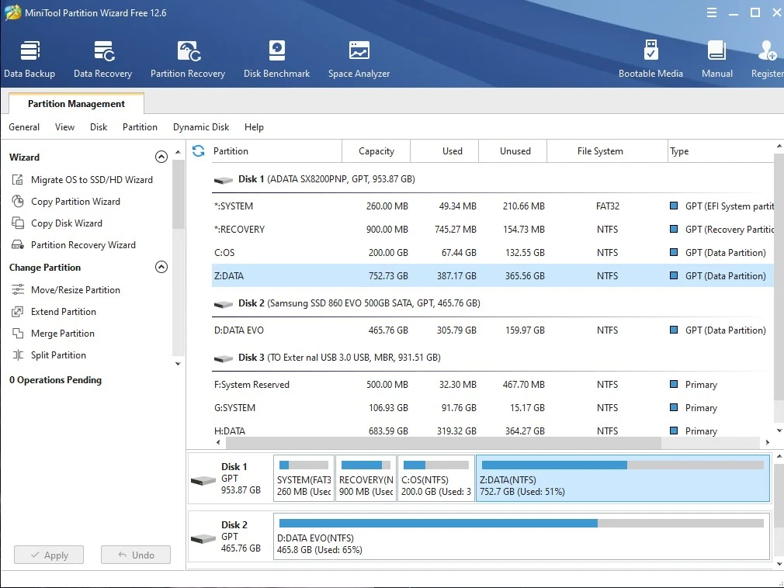Open the hamburger menu in the title bar

(x=712, y=12)
